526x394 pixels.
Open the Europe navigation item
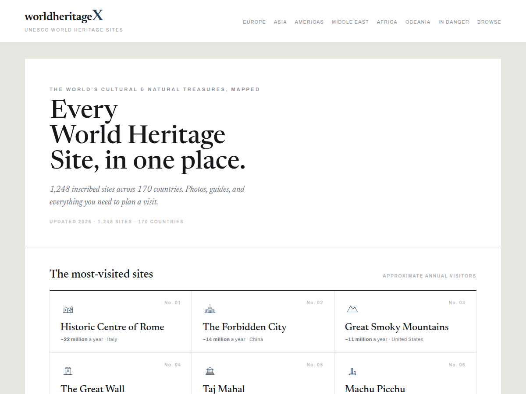tap(254, 22)
